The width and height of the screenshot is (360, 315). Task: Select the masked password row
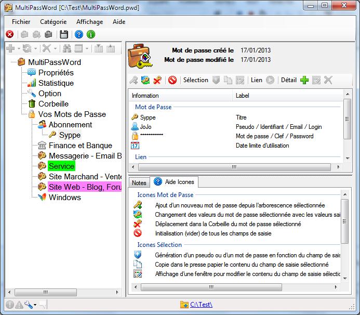[235, 136]
